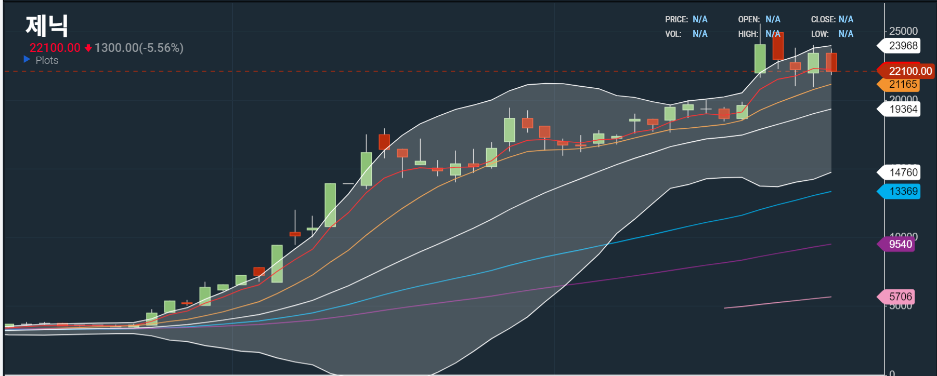Click the red 22100.00 price under title

point(55,48)
